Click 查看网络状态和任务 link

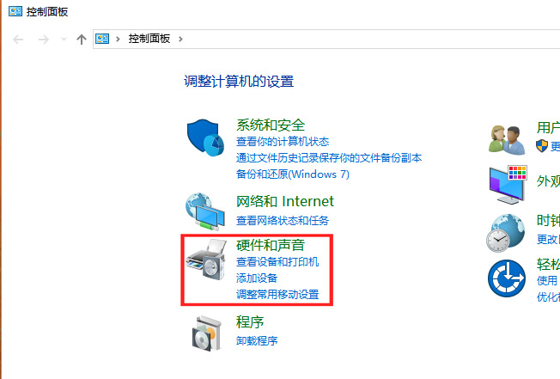click(x=283, y=220)
